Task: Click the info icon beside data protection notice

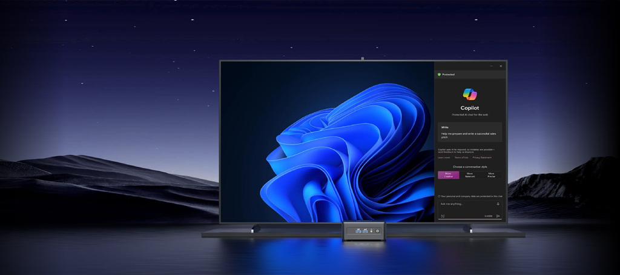Action: [x=439, y=196]
